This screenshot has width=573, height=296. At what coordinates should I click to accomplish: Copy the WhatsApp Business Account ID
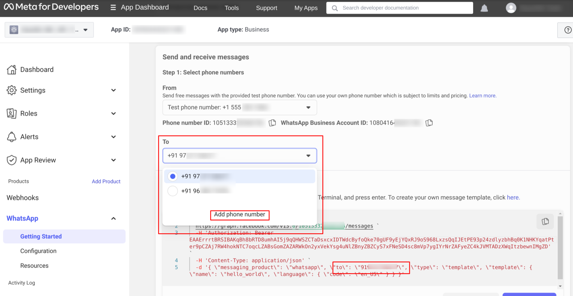coord(429,123)
